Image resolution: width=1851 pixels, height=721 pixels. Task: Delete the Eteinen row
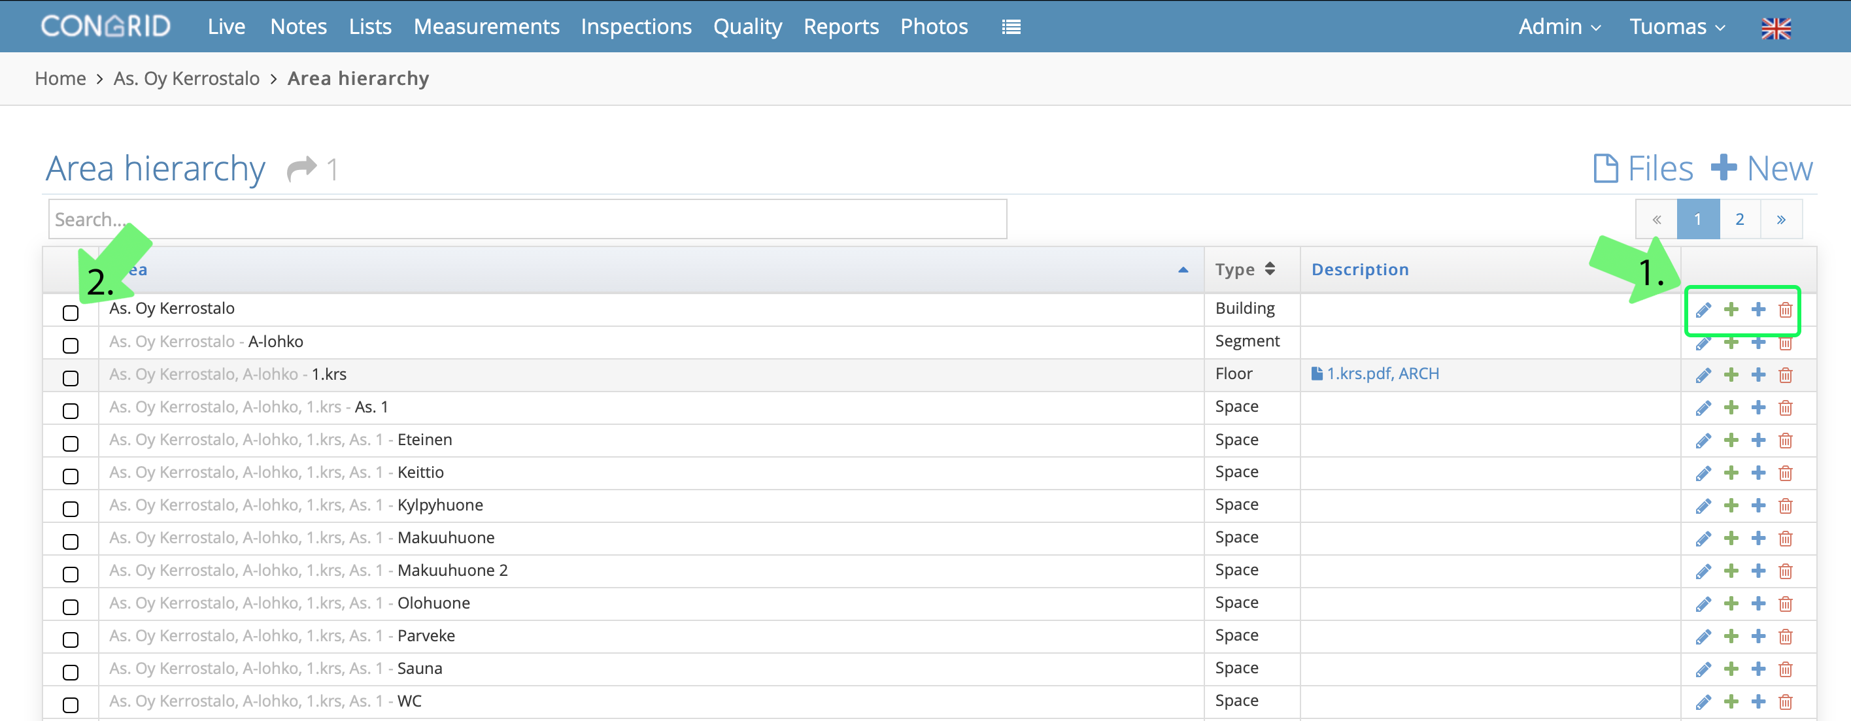[1786, 440]
